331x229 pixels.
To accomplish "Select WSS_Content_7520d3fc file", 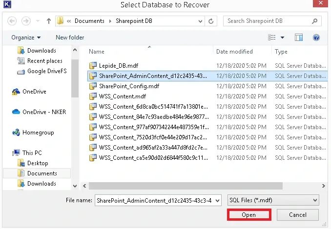I will 207,137.
